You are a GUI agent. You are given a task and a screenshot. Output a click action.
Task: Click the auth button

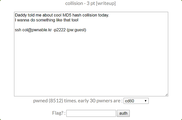coord(123,113)
